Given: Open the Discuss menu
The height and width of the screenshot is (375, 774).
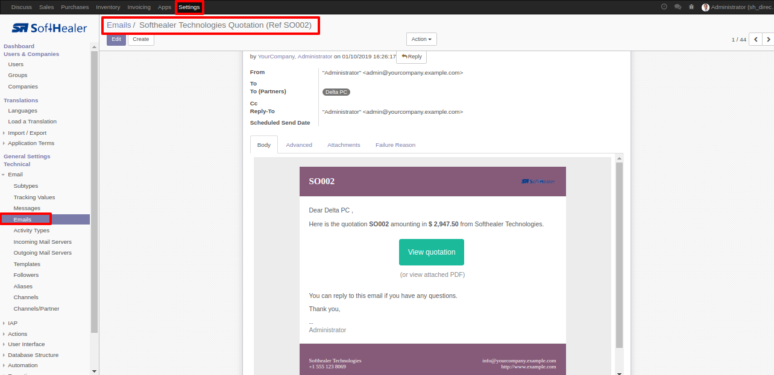Looking at the screenshot, I should pyautogui.click(x=22, y=7).
